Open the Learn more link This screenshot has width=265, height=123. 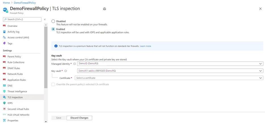click(x=145, y=46)
